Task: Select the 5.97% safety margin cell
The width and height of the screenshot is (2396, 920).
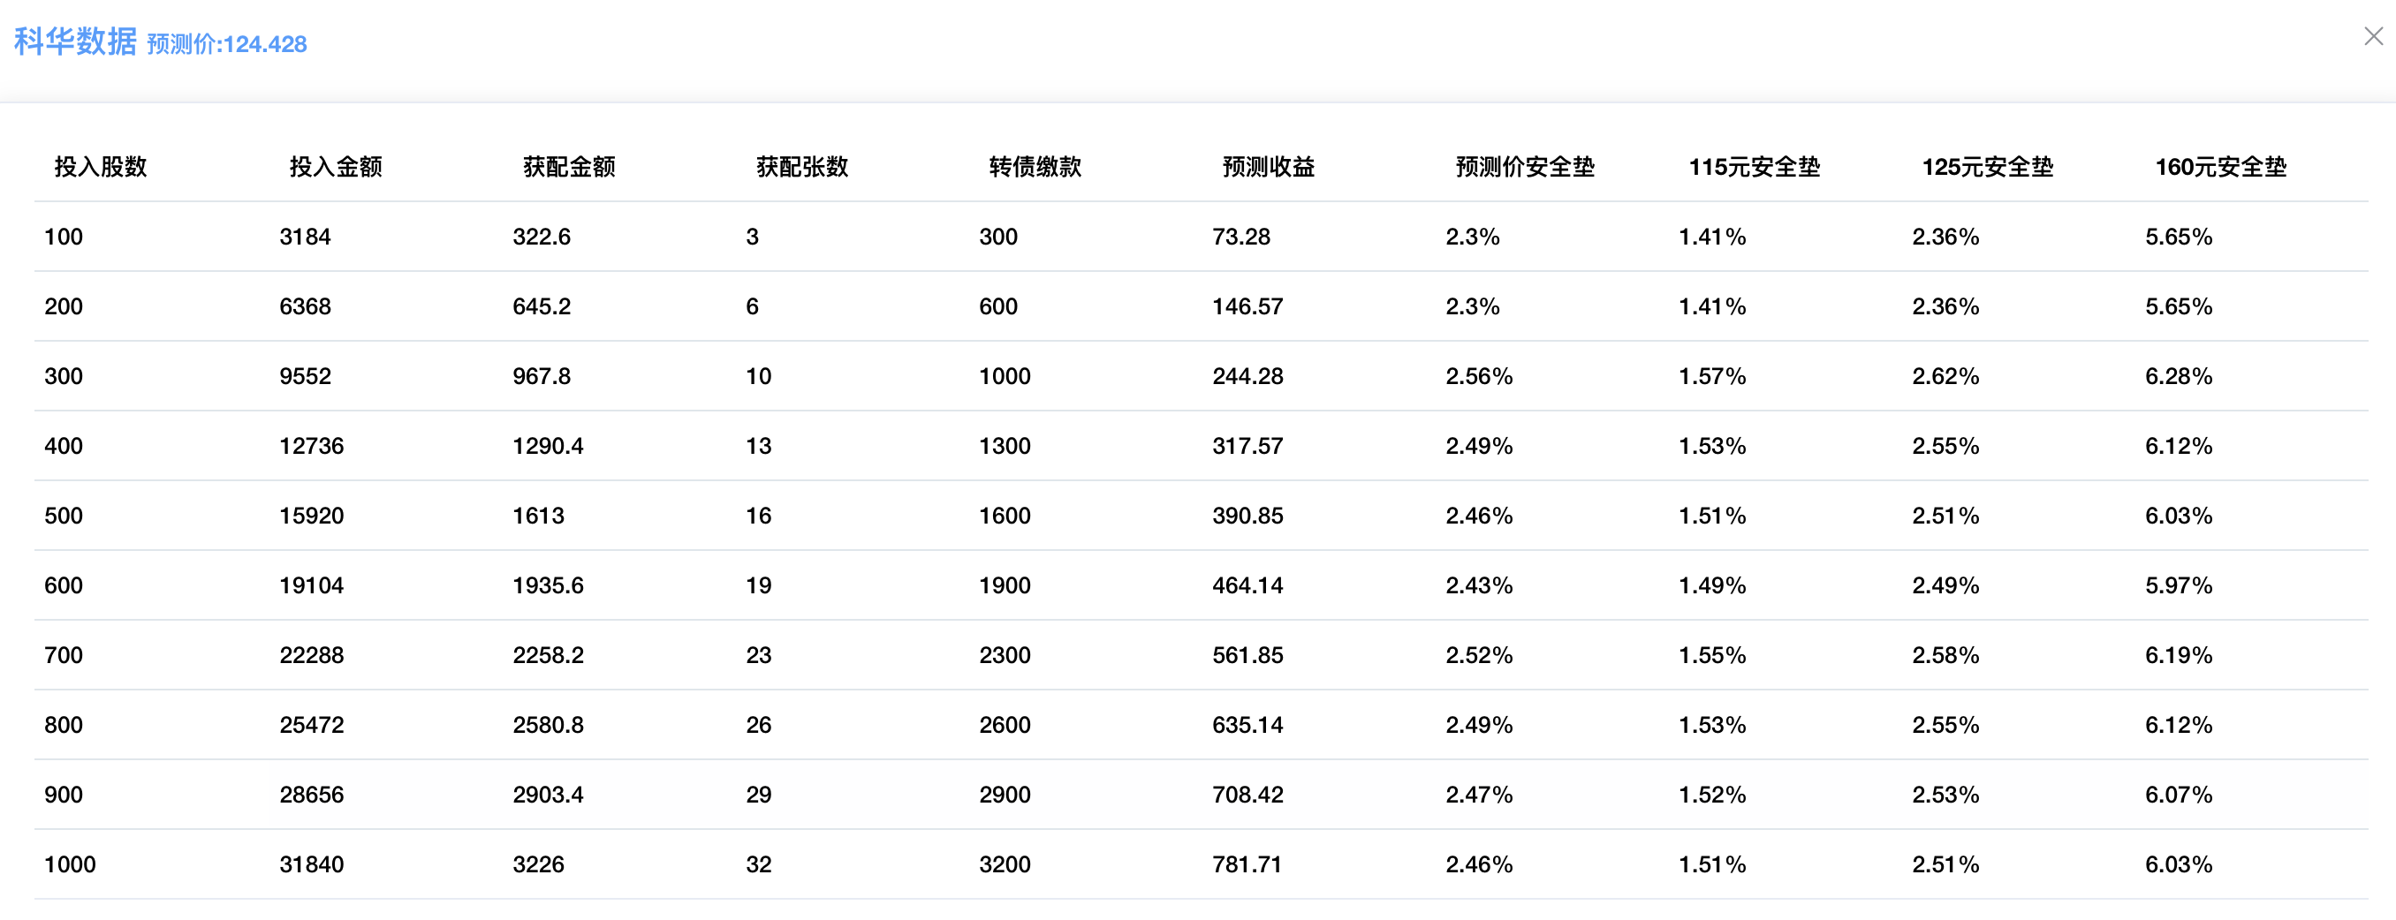Action: point(2179,585)
